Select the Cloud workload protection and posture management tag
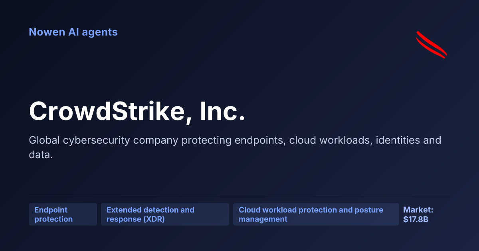Screen dimensions: 479x251 tap(316, 214)
